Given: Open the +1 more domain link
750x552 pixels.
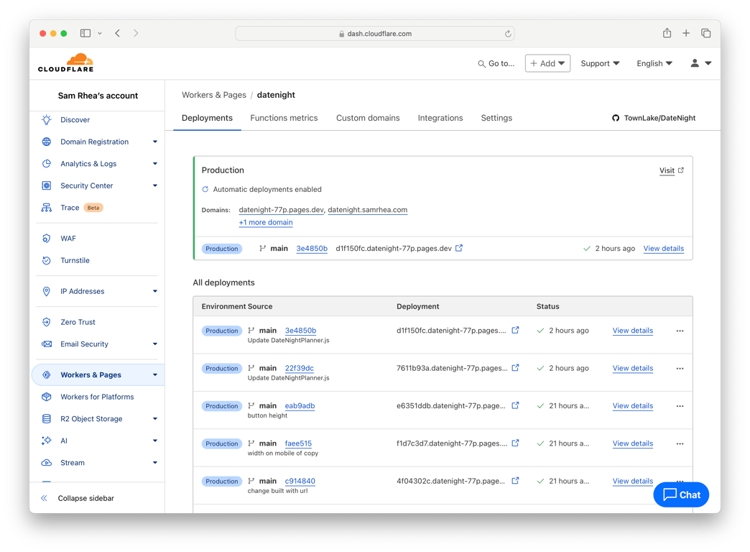Looking at the screenshot, I should pos(266,222).
